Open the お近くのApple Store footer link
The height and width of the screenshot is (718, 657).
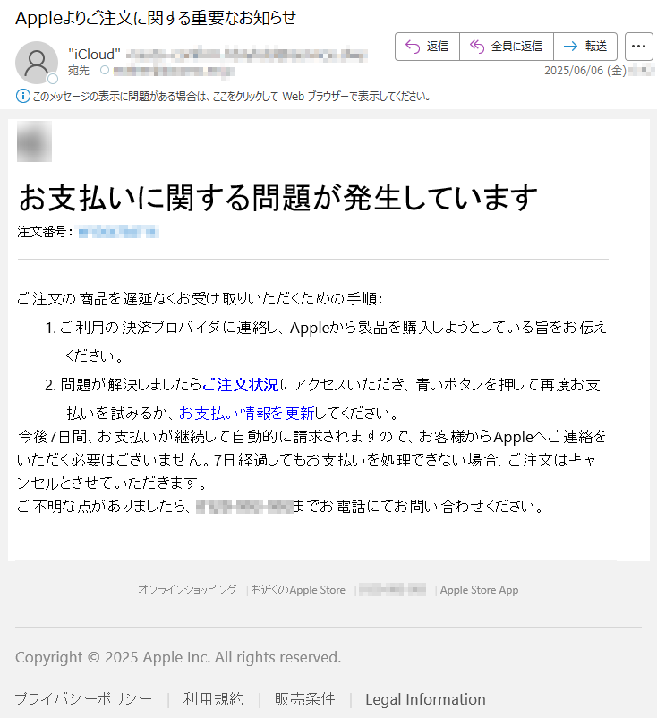pos(298,590)
